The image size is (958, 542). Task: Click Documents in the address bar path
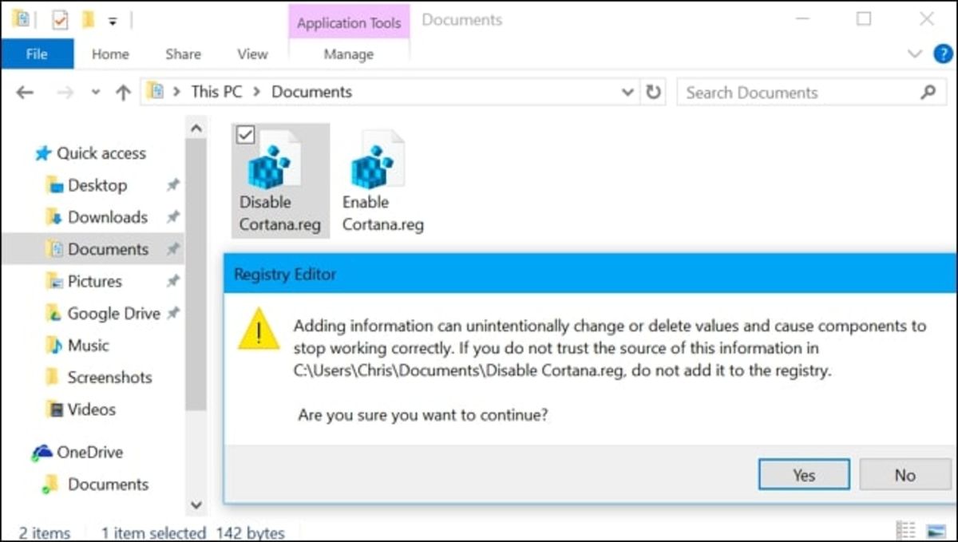311,92
